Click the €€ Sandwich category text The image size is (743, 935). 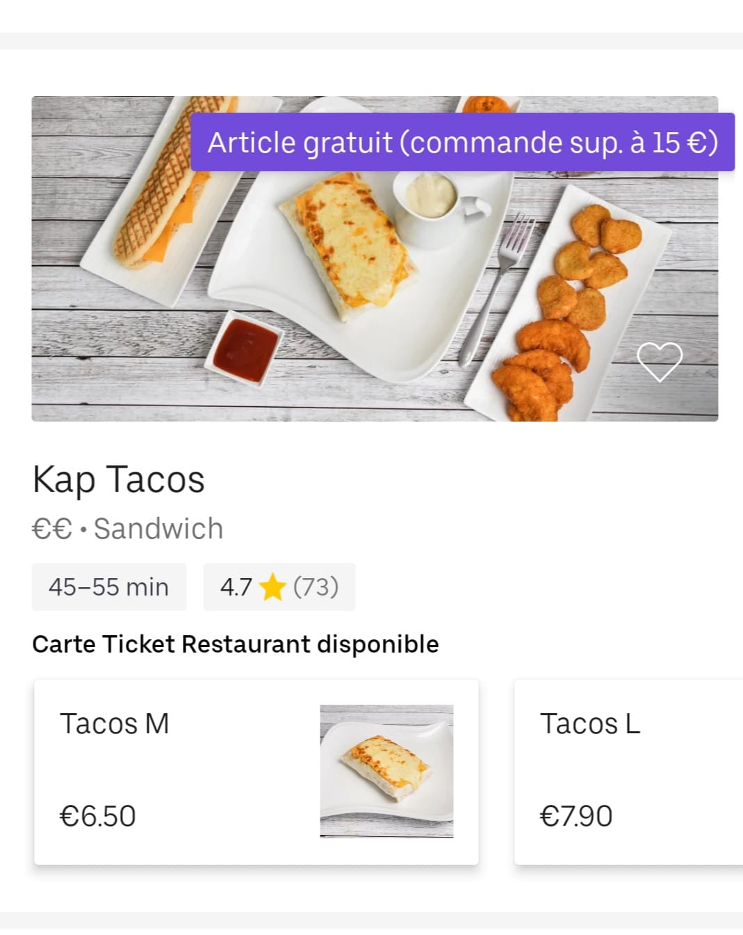128,529
